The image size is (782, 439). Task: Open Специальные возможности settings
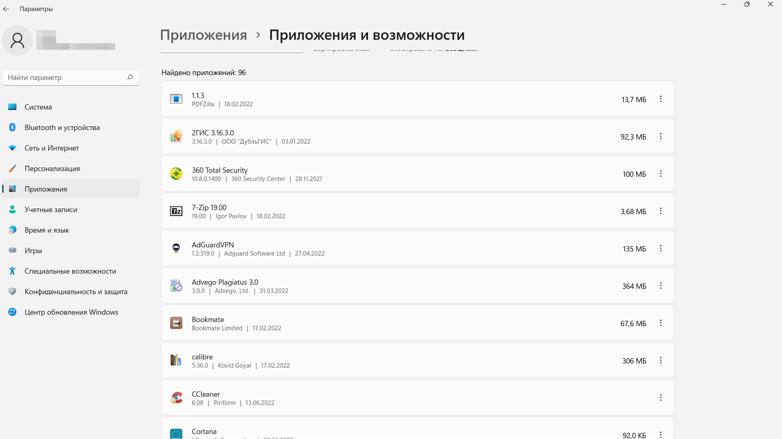(x=71, y=271)
